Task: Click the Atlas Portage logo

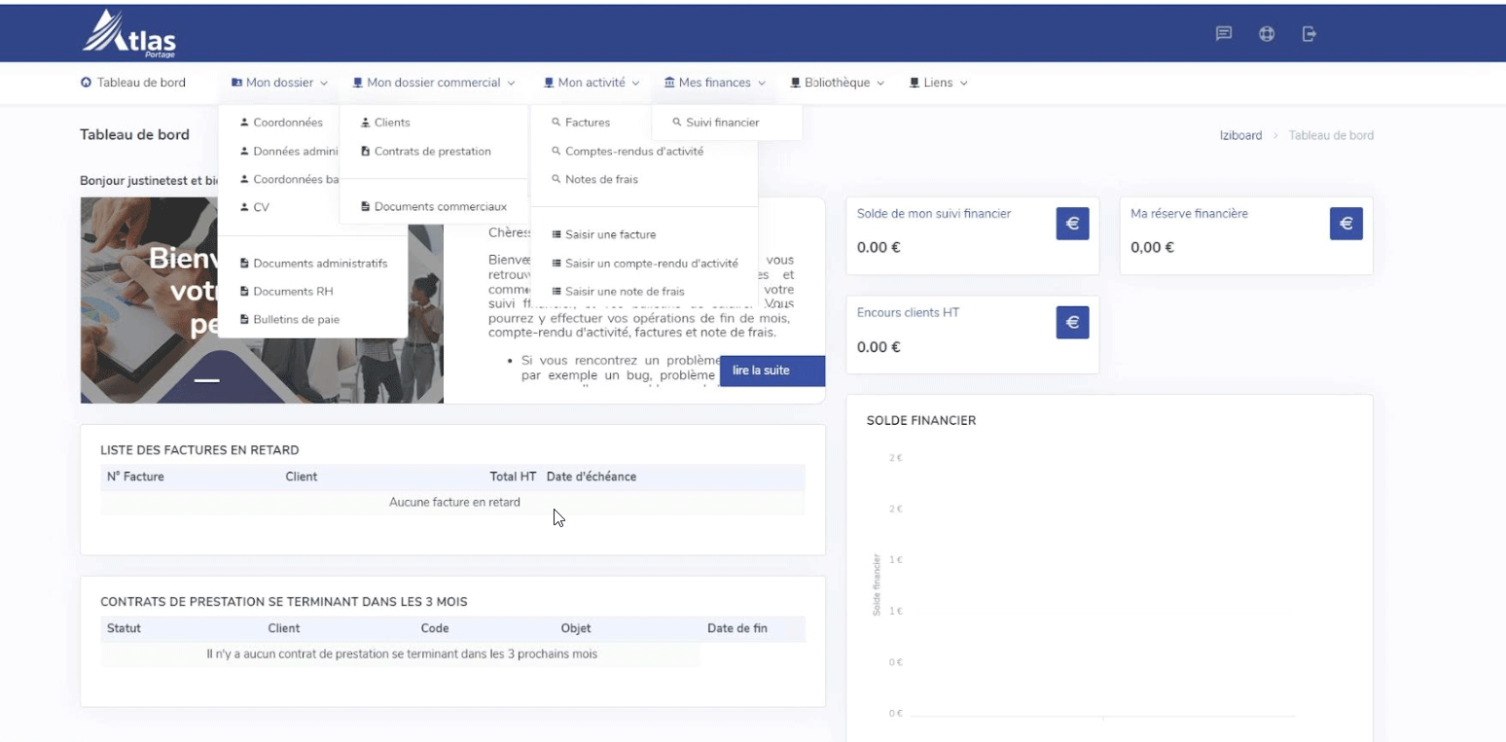Action: point(128,35)
